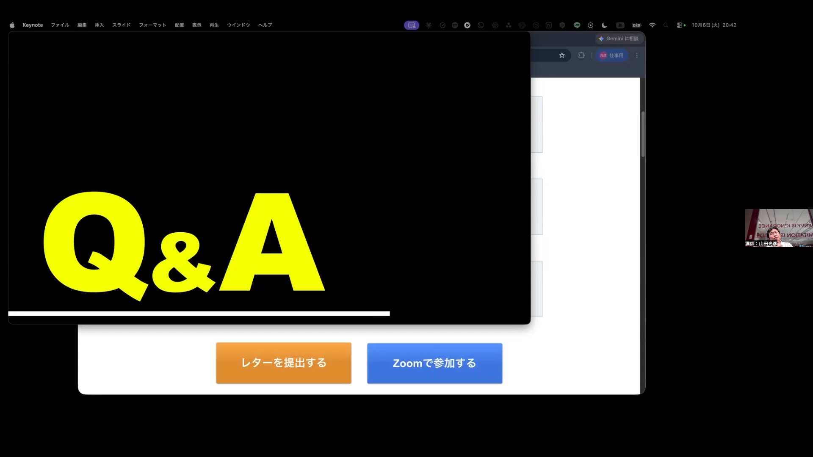Open the ChatGPT menu bar icon
The image size is (813, 457).
(x=495, y=25)
